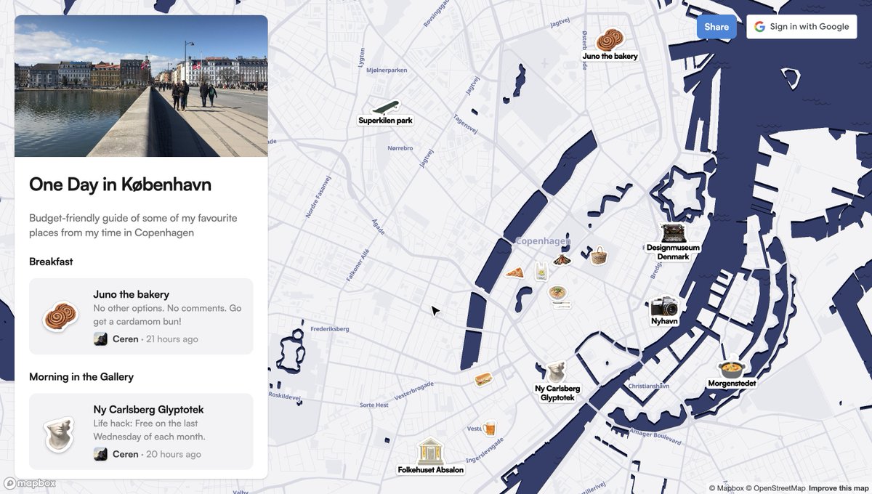Click the Breakfast section heading

(x=51, y=262)
